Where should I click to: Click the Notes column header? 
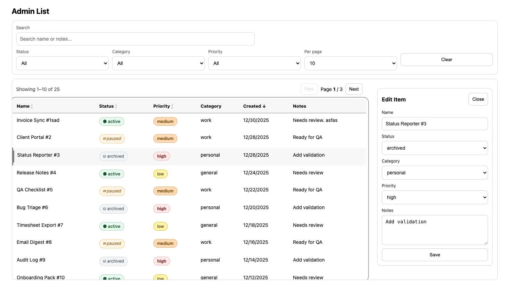coord(300,106)
